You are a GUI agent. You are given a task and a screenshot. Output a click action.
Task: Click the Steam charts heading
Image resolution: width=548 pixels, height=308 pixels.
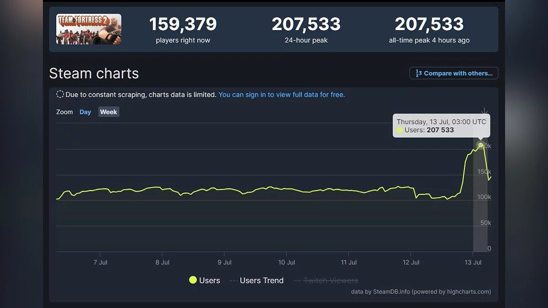click(94, 73)
